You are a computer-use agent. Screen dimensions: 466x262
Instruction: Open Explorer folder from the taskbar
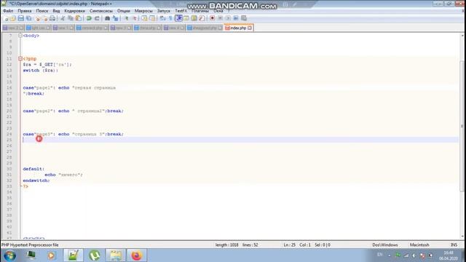[x=116, y=255]
